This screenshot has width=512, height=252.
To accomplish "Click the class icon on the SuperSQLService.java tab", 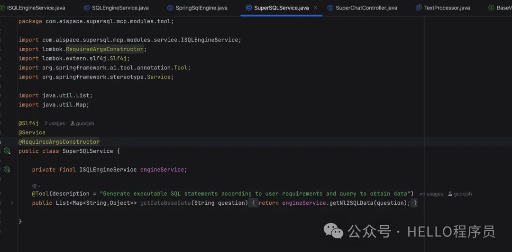I will coord(249,8).
